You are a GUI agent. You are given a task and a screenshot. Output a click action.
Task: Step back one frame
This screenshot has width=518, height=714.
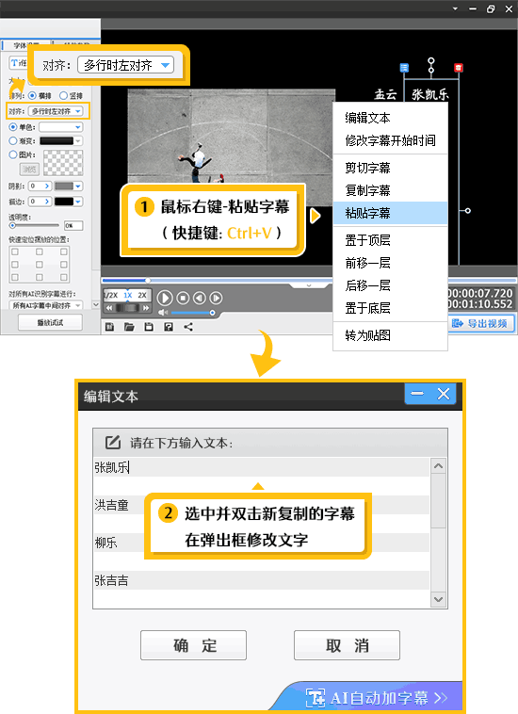(200, 298)
